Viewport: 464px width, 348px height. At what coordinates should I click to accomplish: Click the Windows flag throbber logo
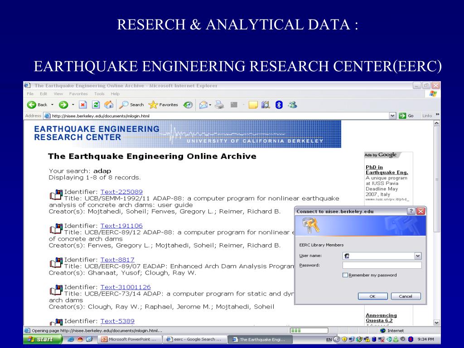tap(433, 94)
